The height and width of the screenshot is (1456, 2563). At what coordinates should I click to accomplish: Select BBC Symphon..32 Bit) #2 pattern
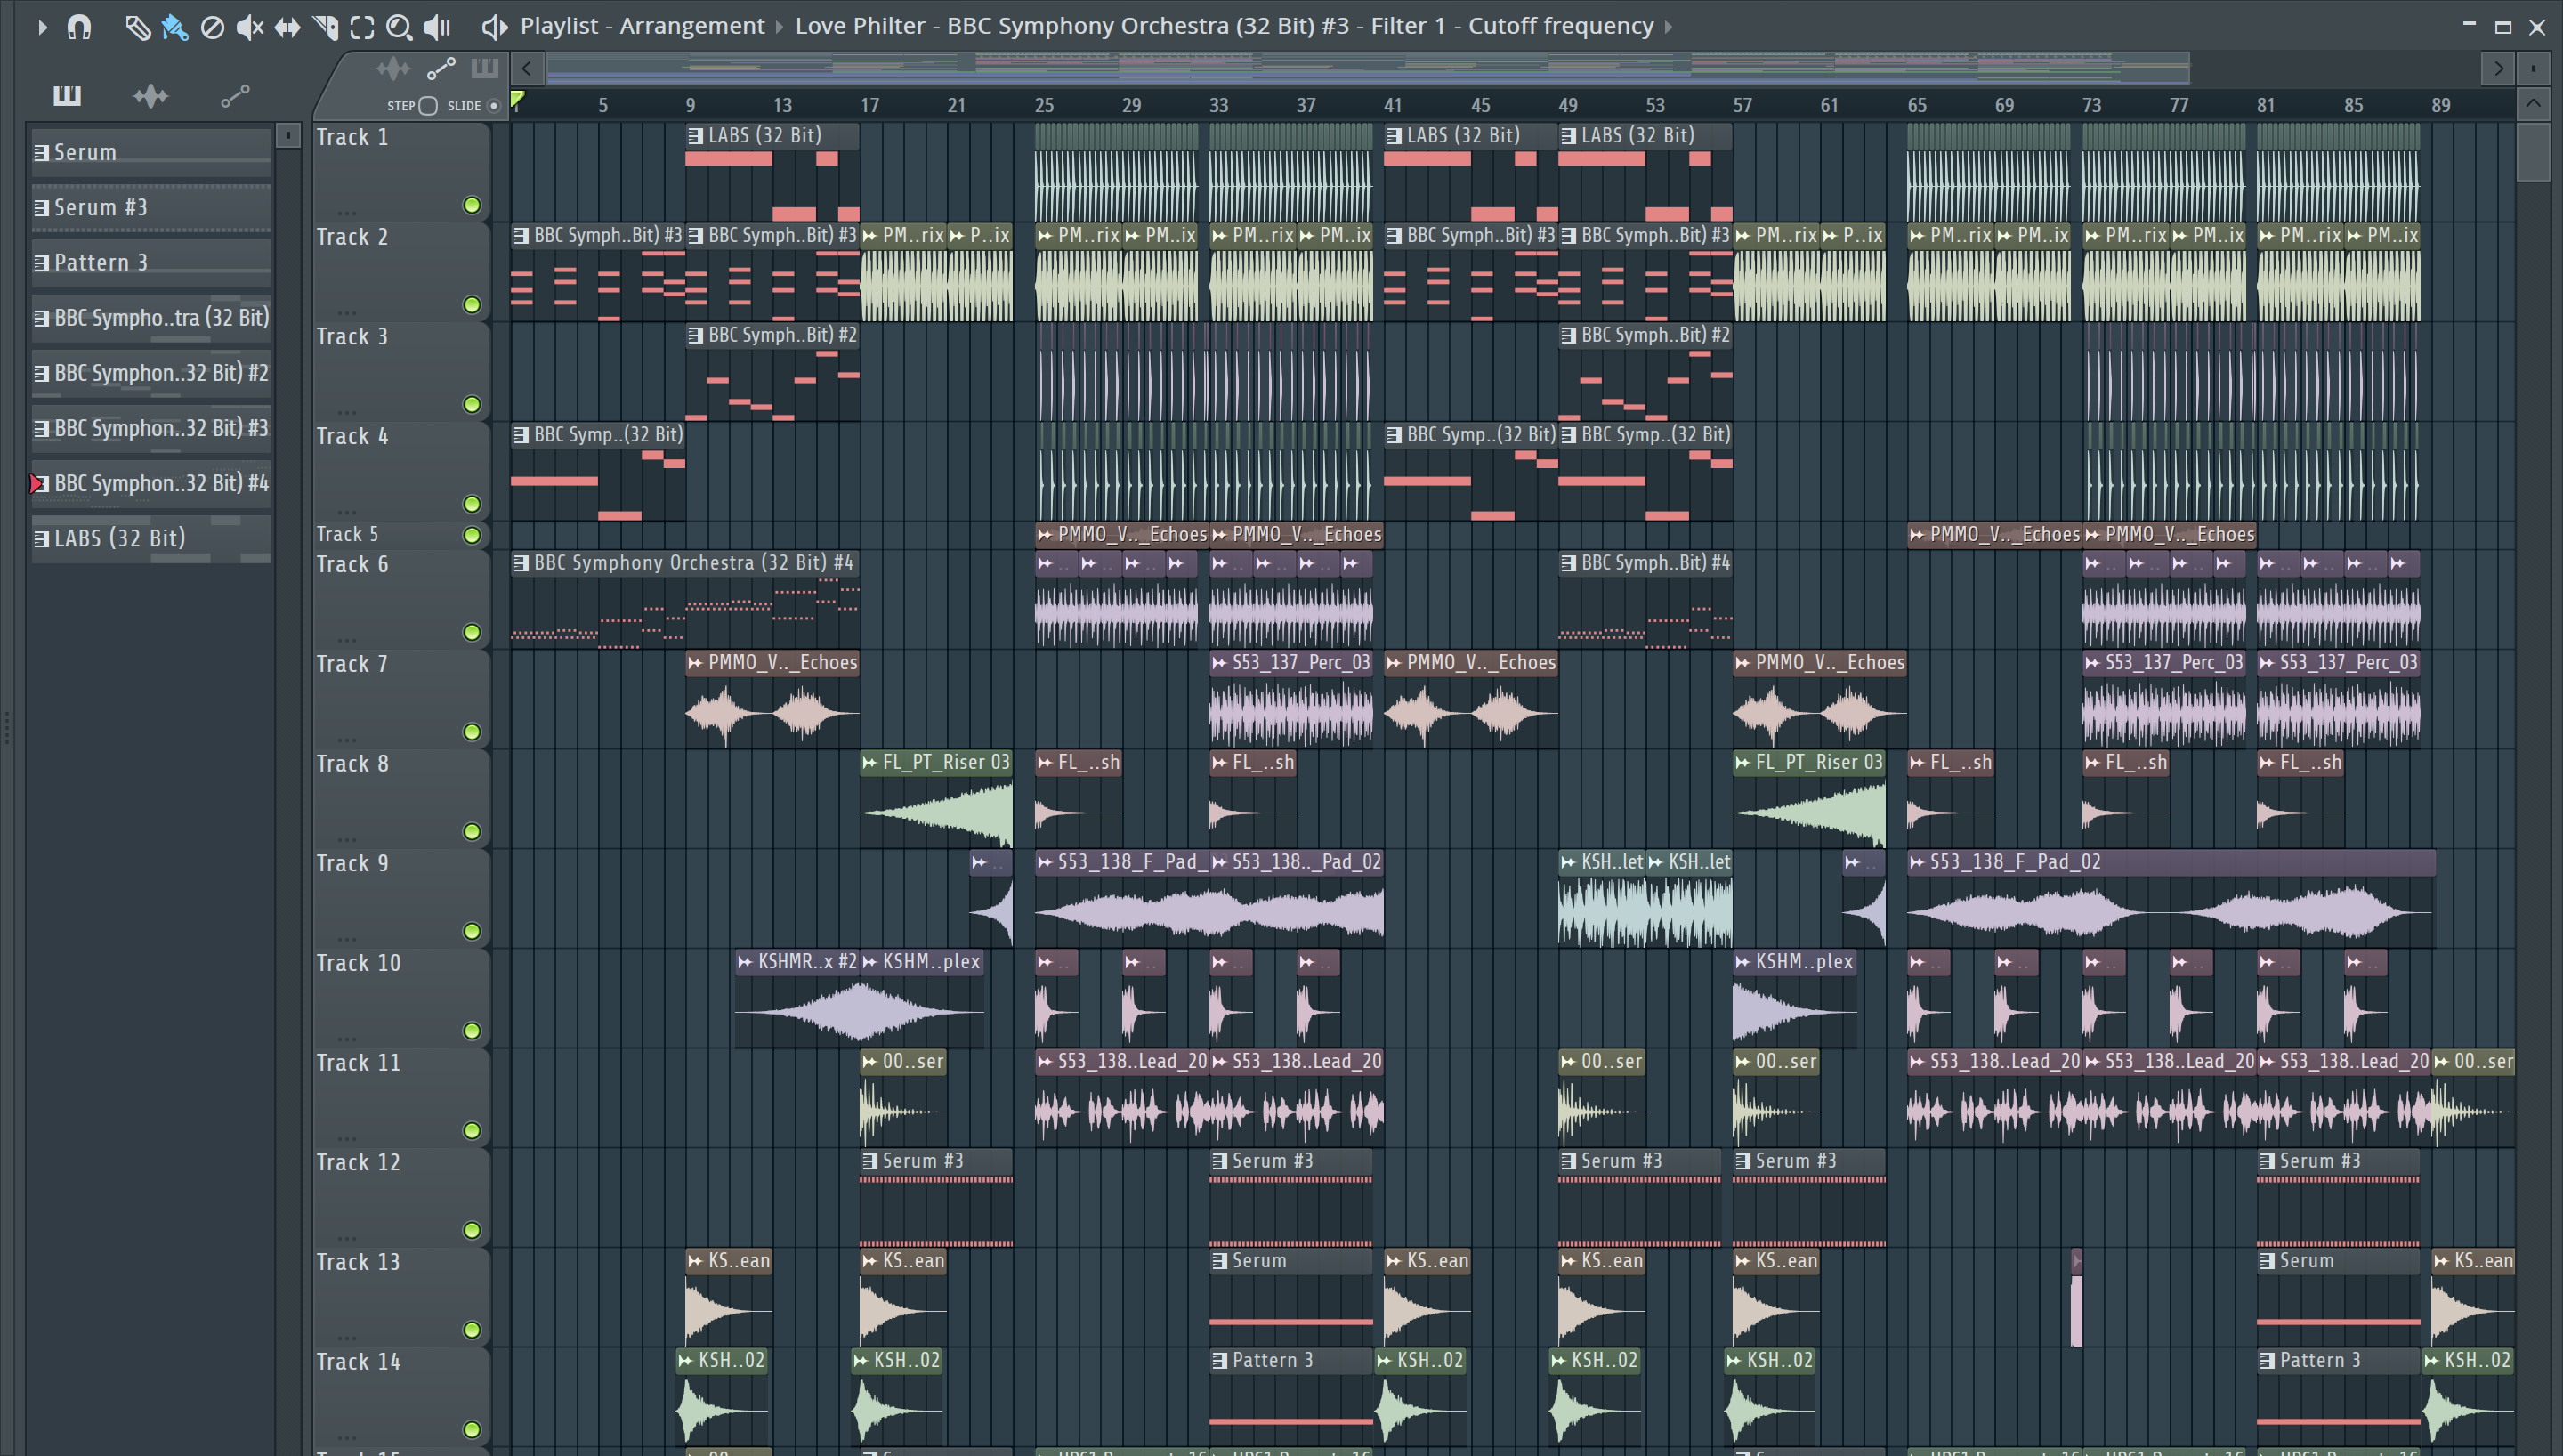click(x=151, y=373)
